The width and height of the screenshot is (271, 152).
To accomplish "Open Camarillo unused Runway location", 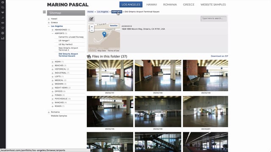I will (71, 37).
